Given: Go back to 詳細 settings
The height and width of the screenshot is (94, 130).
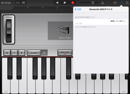Looking at the screenshot, I should tap(78, 9).
